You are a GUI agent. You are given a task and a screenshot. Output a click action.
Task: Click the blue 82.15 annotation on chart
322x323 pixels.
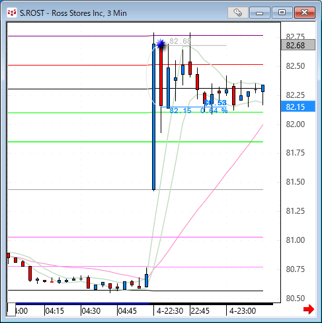[x=181, y=111]
